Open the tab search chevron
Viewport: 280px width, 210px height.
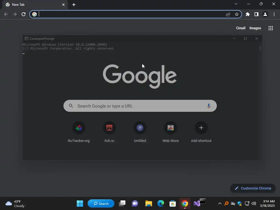coord(236,4)
